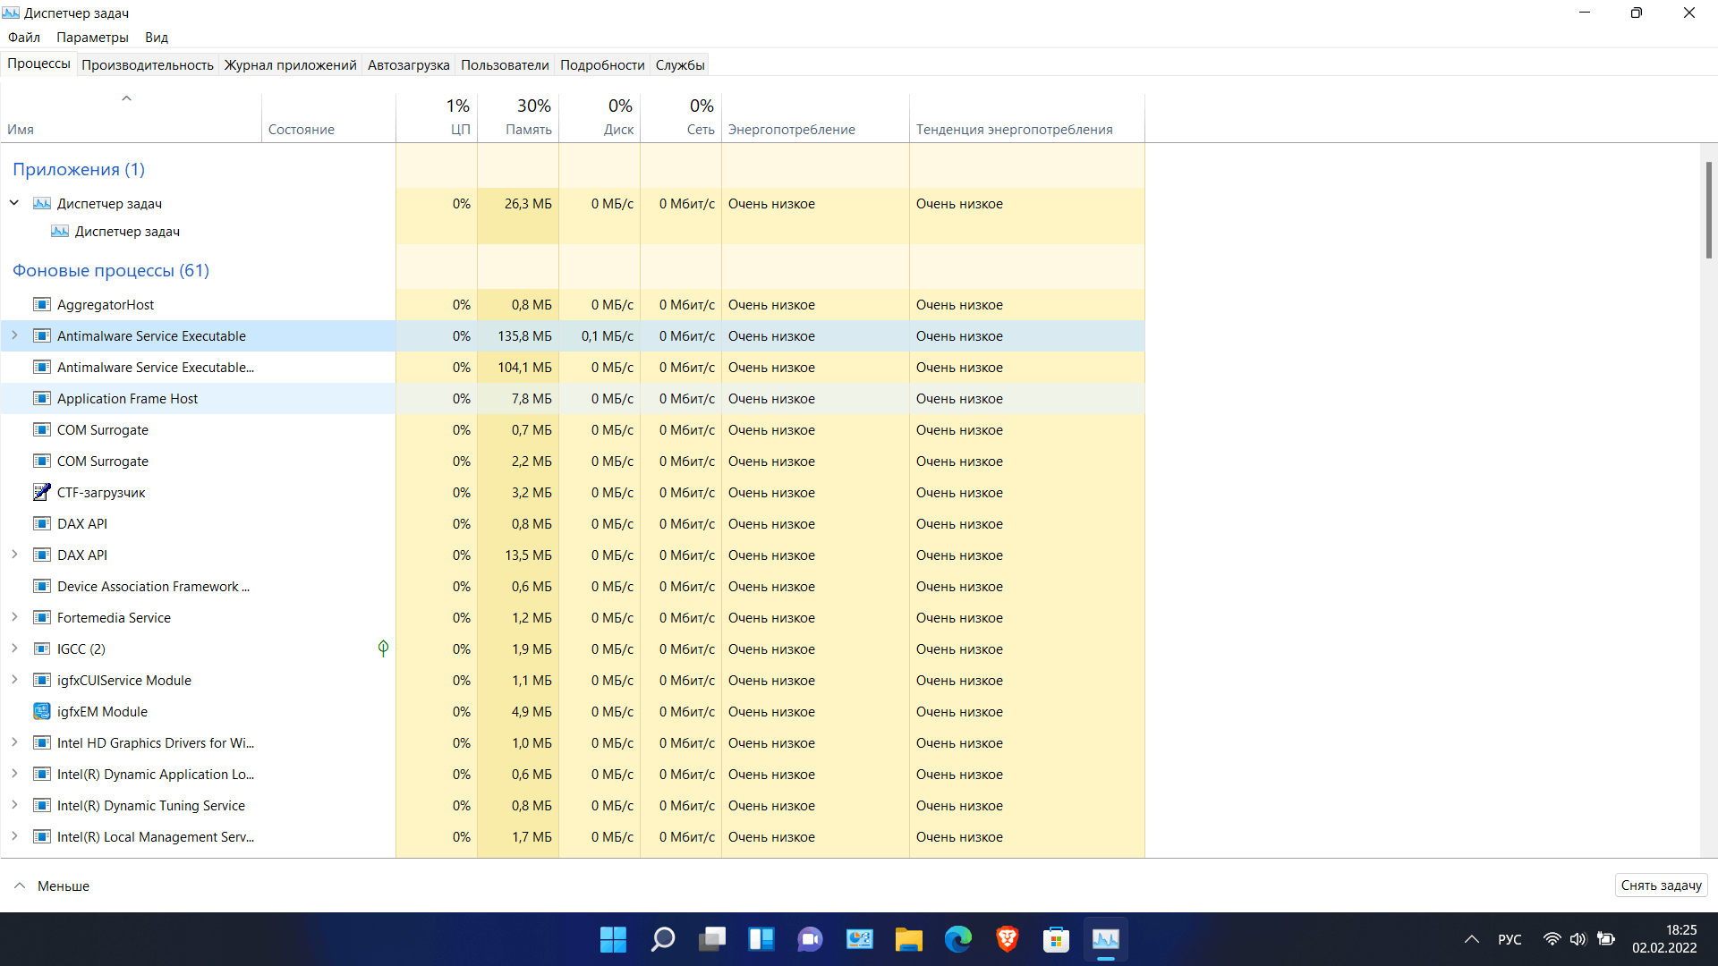Image resolution: width=1718 pixels, height=966 pixels.
Task: Expand the IGCC (2) process group
Action: [x=14, y=648]
